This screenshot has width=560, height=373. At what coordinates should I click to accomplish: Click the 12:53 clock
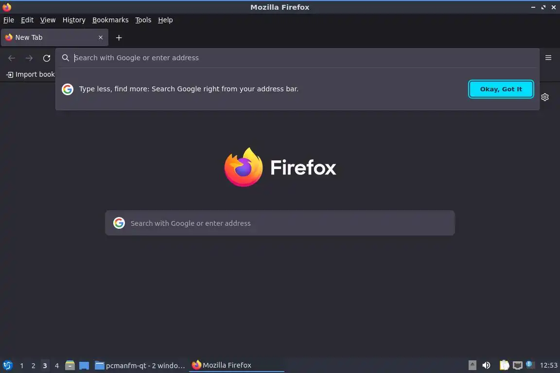point(548,365)
